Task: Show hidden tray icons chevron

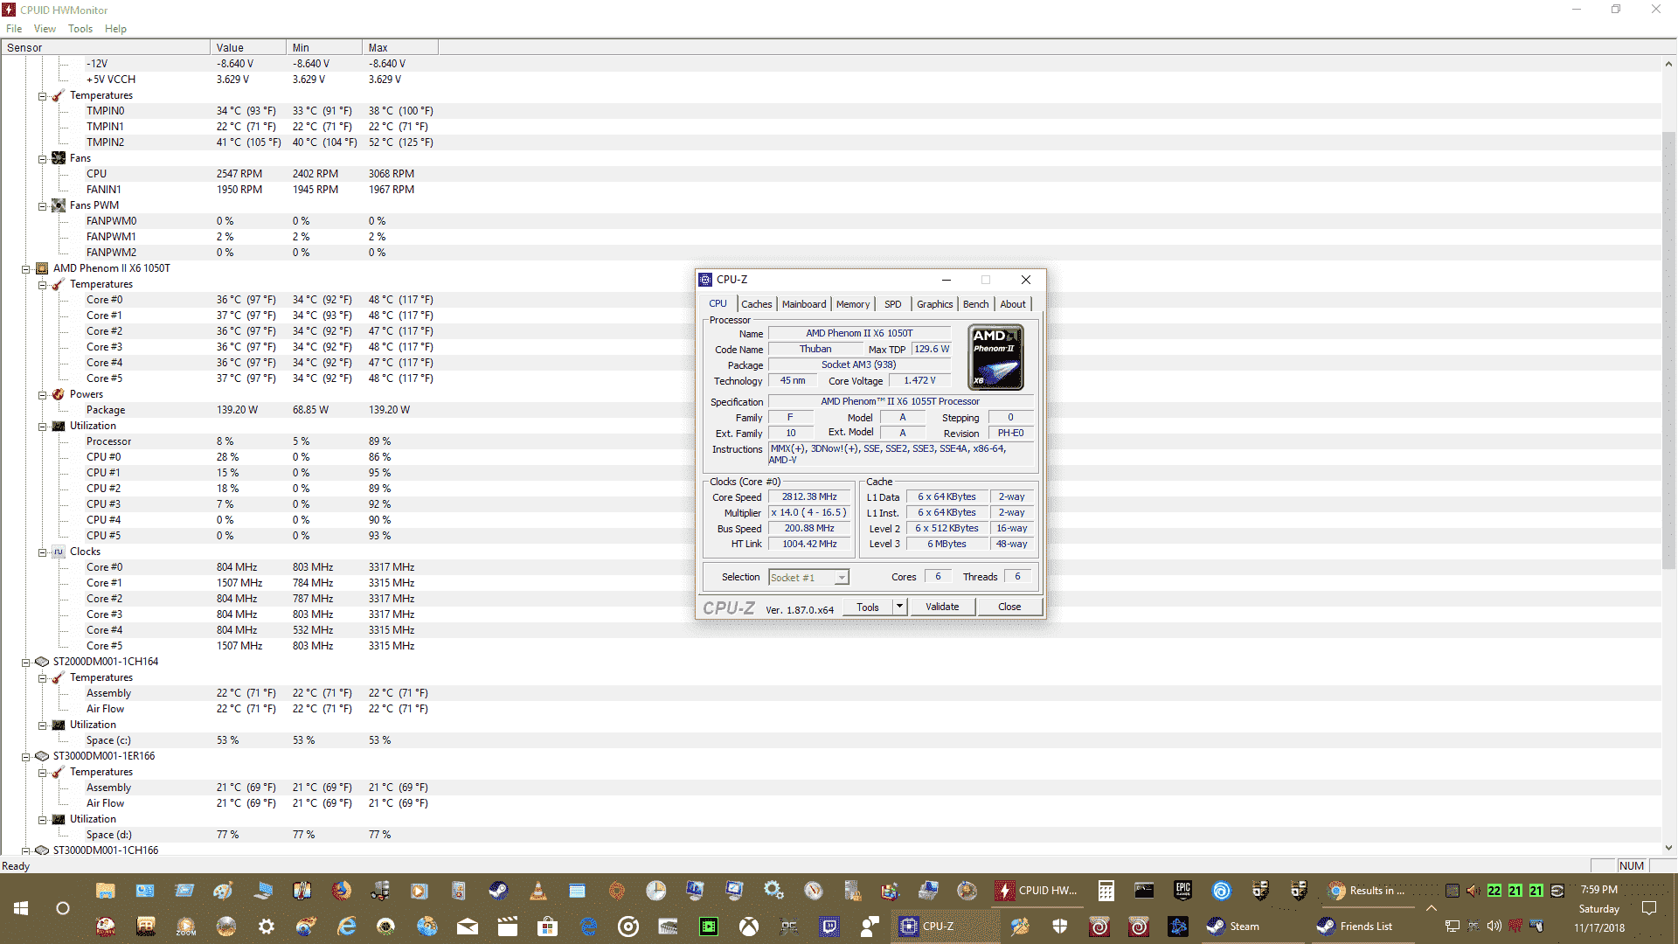Action: point(1431,908)
